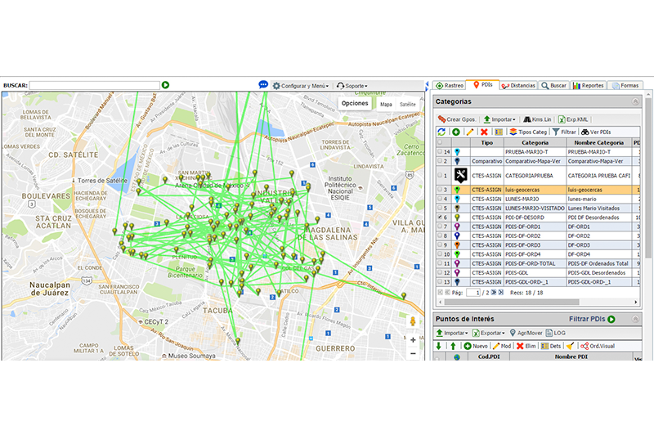Image resolution: width=654 pixels, height=435 pixels.
Task: Export categories with Exp.KML
Action: 573,119
